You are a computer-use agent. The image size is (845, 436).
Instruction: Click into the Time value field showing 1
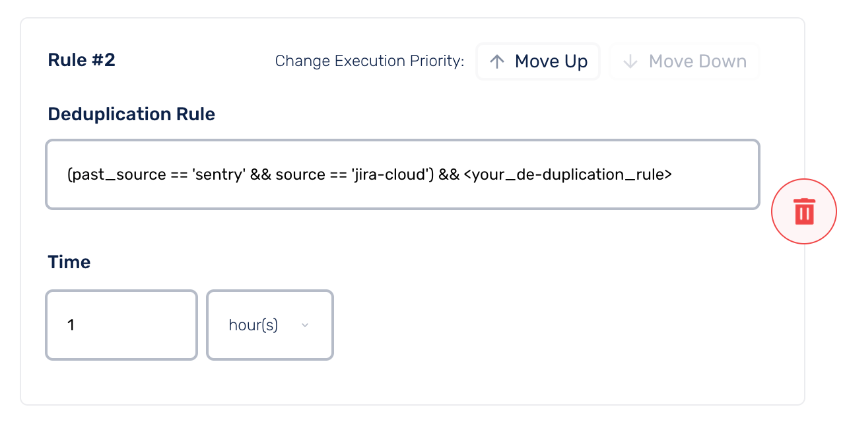point(121,325)
